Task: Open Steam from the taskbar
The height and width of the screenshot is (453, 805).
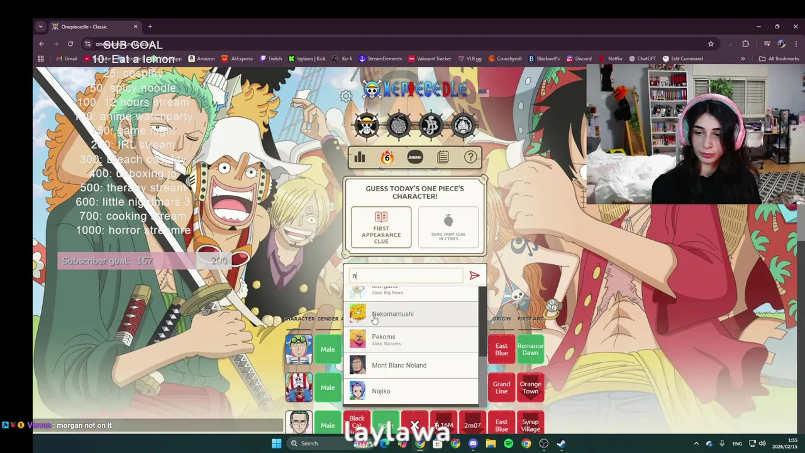Action: [561, 444]
